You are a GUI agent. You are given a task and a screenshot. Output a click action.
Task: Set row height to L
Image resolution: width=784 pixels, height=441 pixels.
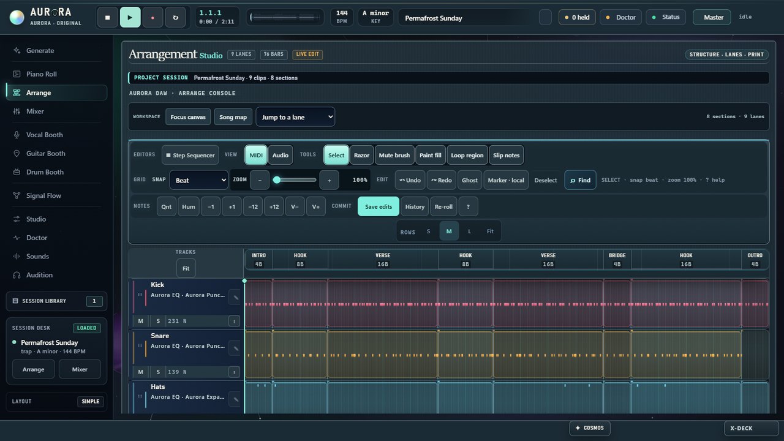[x=470, y=232]
